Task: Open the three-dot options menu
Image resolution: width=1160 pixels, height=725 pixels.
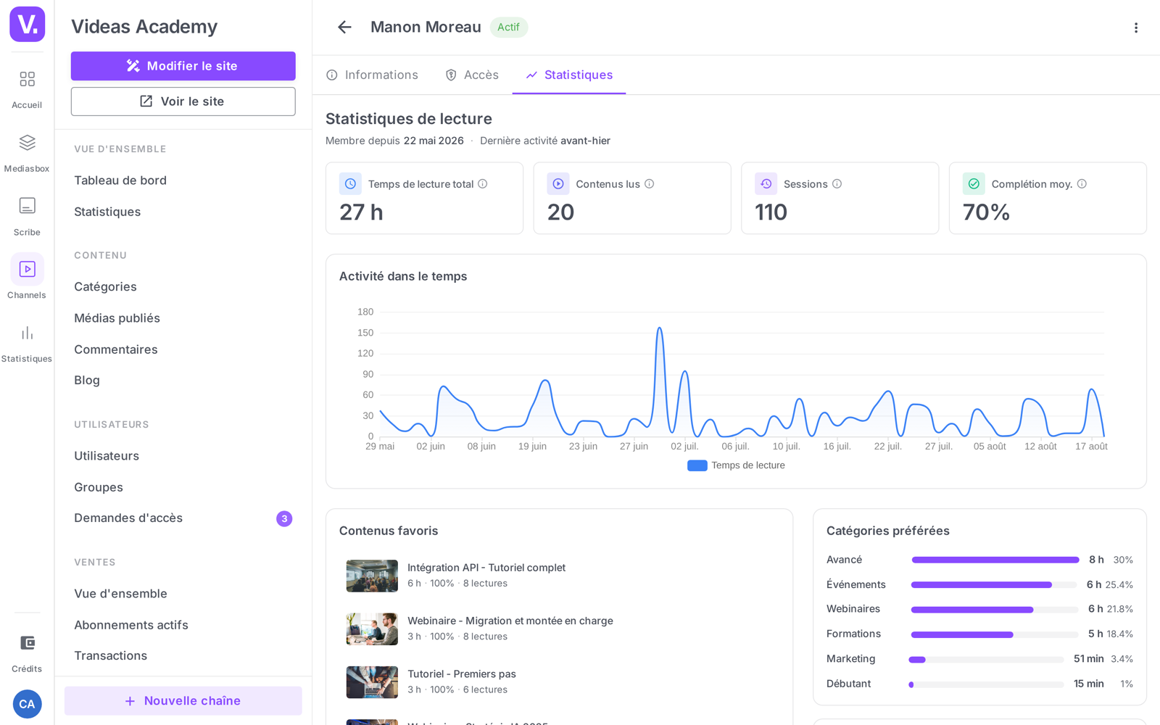Action: [x=1136, y=28]
